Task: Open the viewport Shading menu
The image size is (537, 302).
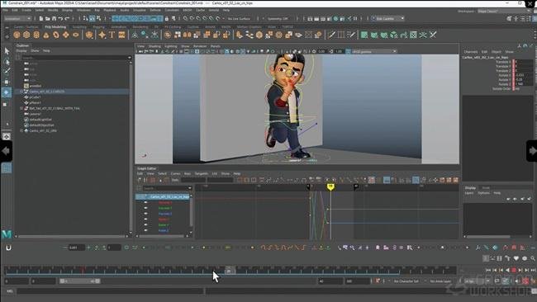Action: tap(154, 46)
